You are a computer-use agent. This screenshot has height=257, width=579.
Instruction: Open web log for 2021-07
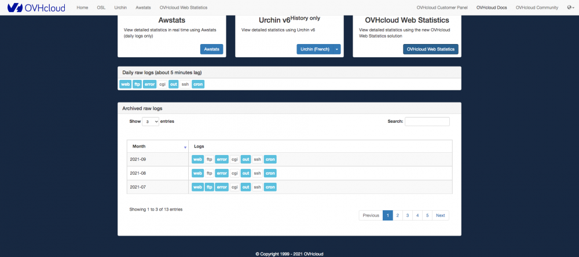(x=197, y=187)
